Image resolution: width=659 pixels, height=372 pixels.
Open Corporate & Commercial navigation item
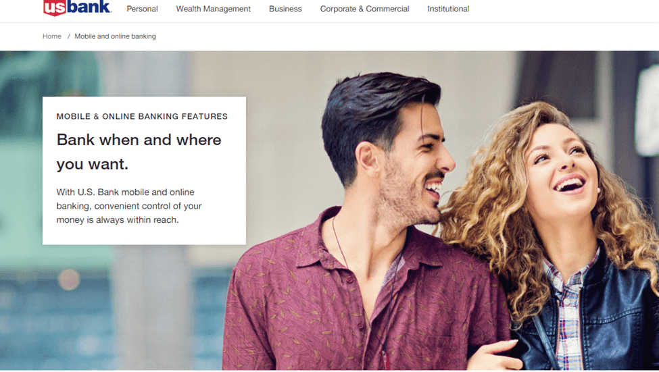(x=364, y=9)
